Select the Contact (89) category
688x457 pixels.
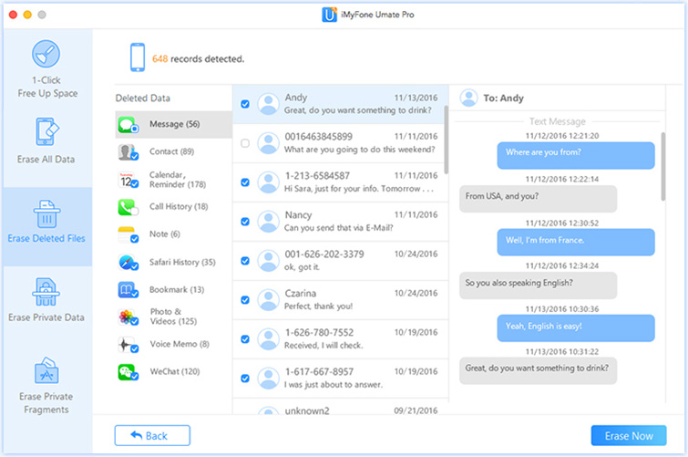(x=174, y=152)
